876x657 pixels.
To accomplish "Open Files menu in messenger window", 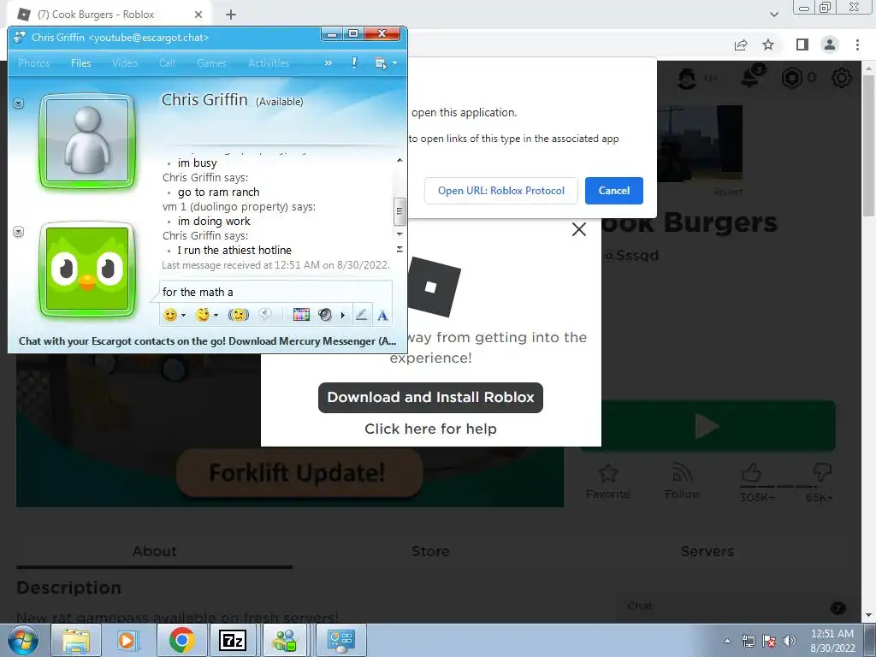I will [81, 63].
